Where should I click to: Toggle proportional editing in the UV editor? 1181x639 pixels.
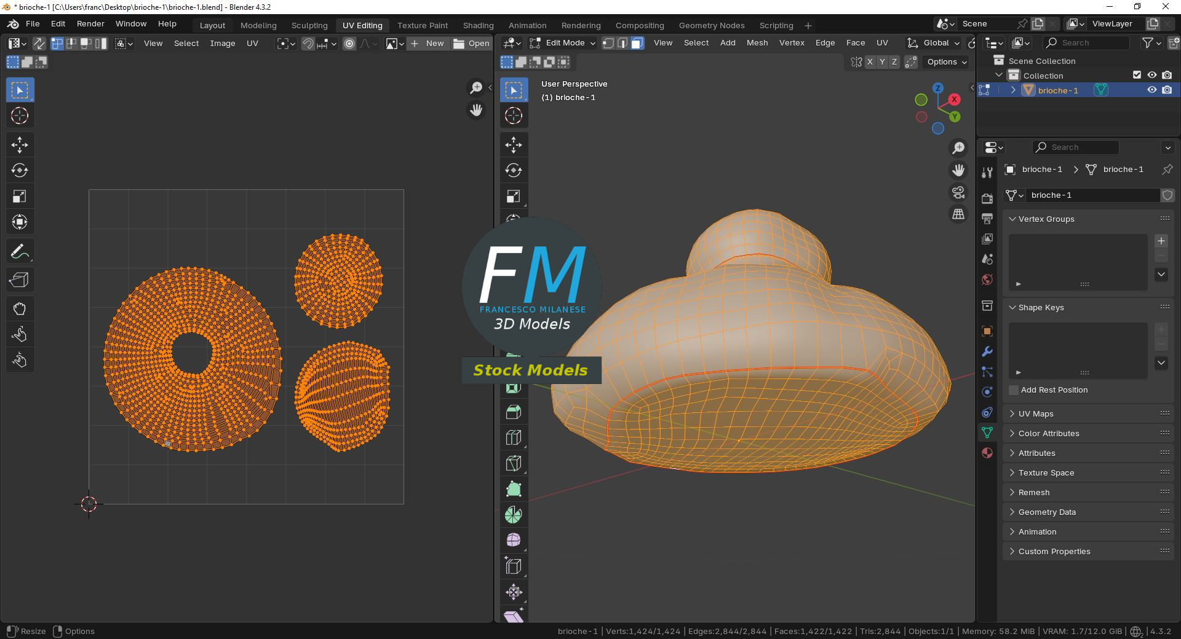[349, 44]
